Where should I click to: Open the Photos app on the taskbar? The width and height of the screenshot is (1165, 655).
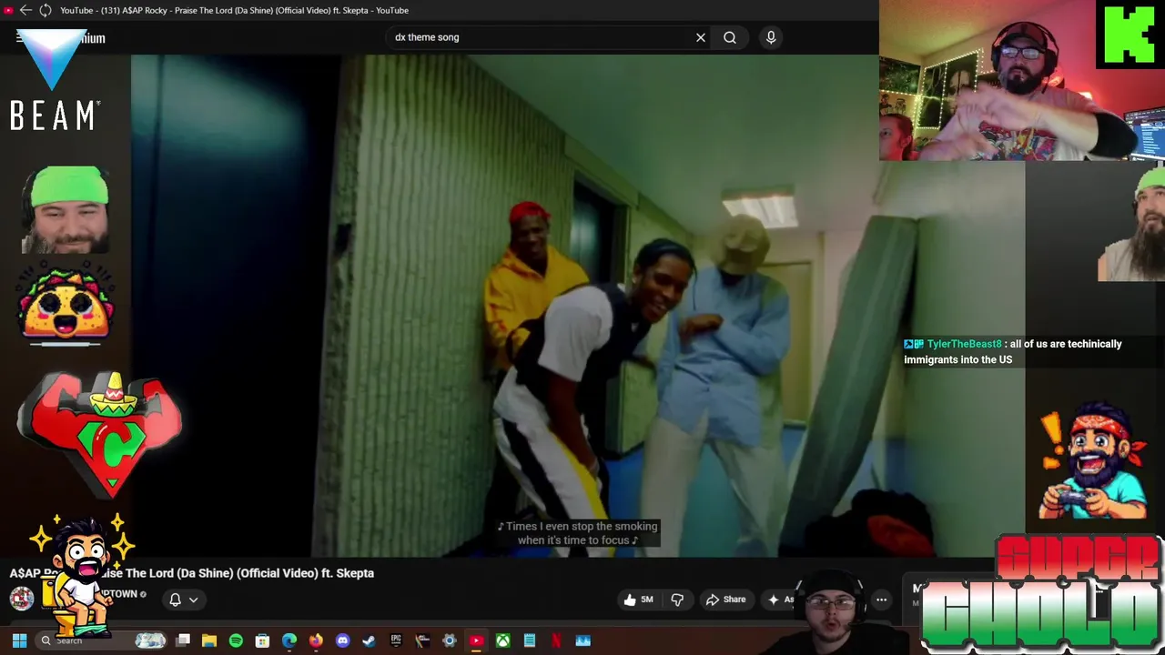(x=582, y=640)
